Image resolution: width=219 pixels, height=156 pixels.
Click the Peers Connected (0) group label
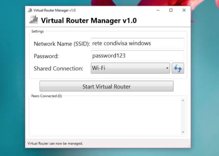click(47, 96)
